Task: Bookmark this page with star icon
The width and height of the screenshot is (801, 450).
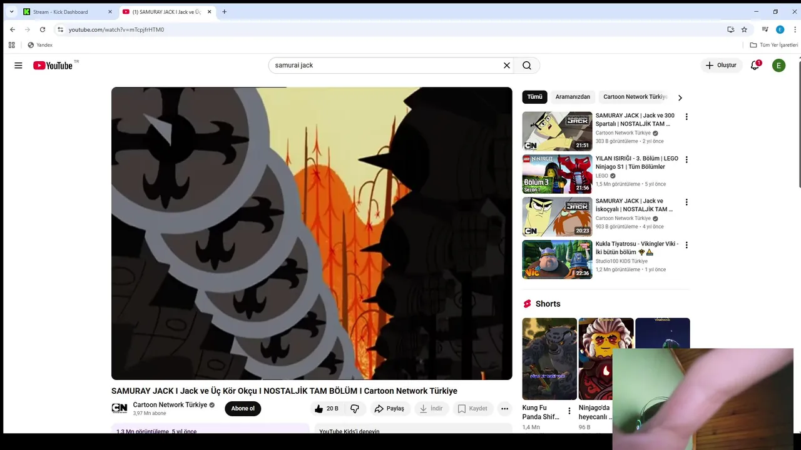Action: tap(744, 29)
